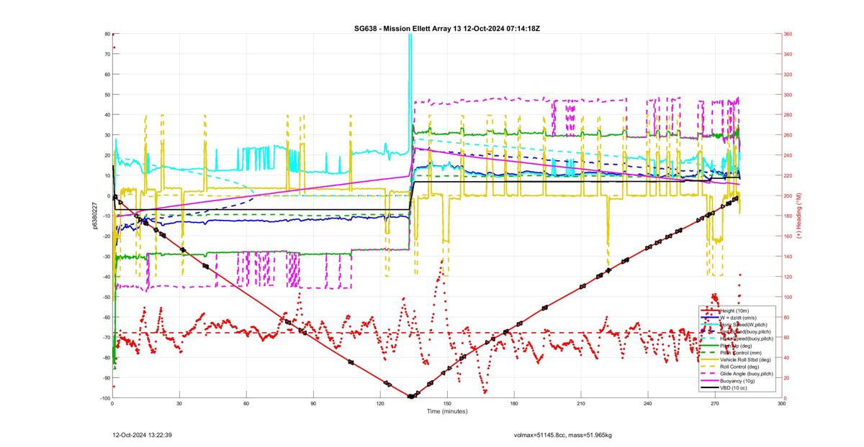This screenshot has width=864, height=447.
Task: Click the '90' tick on time axis
Action: pos(313,404)
